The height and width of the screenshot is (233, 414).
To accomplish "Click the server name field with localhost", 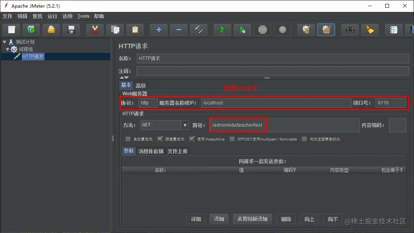I will tap(276, 103).
